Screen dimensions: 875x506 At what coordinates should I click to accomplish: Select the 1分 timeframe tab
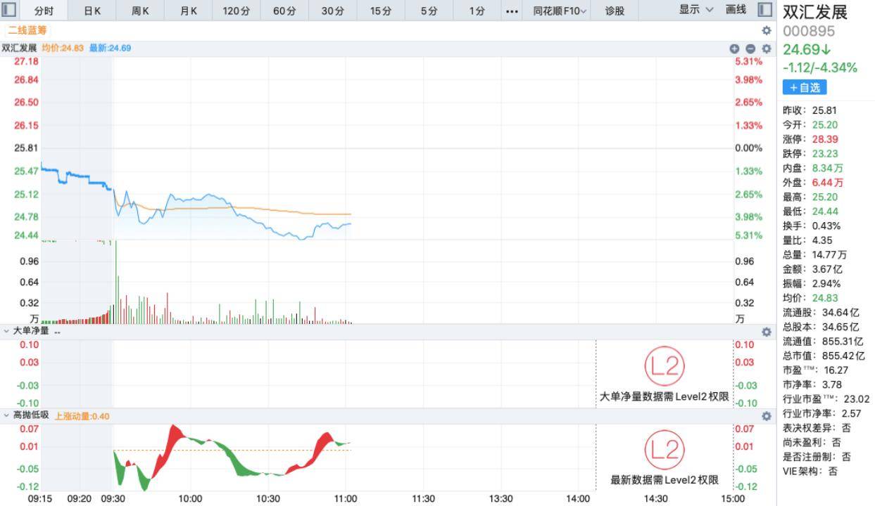pyautogui.click(x=477, y=11)
